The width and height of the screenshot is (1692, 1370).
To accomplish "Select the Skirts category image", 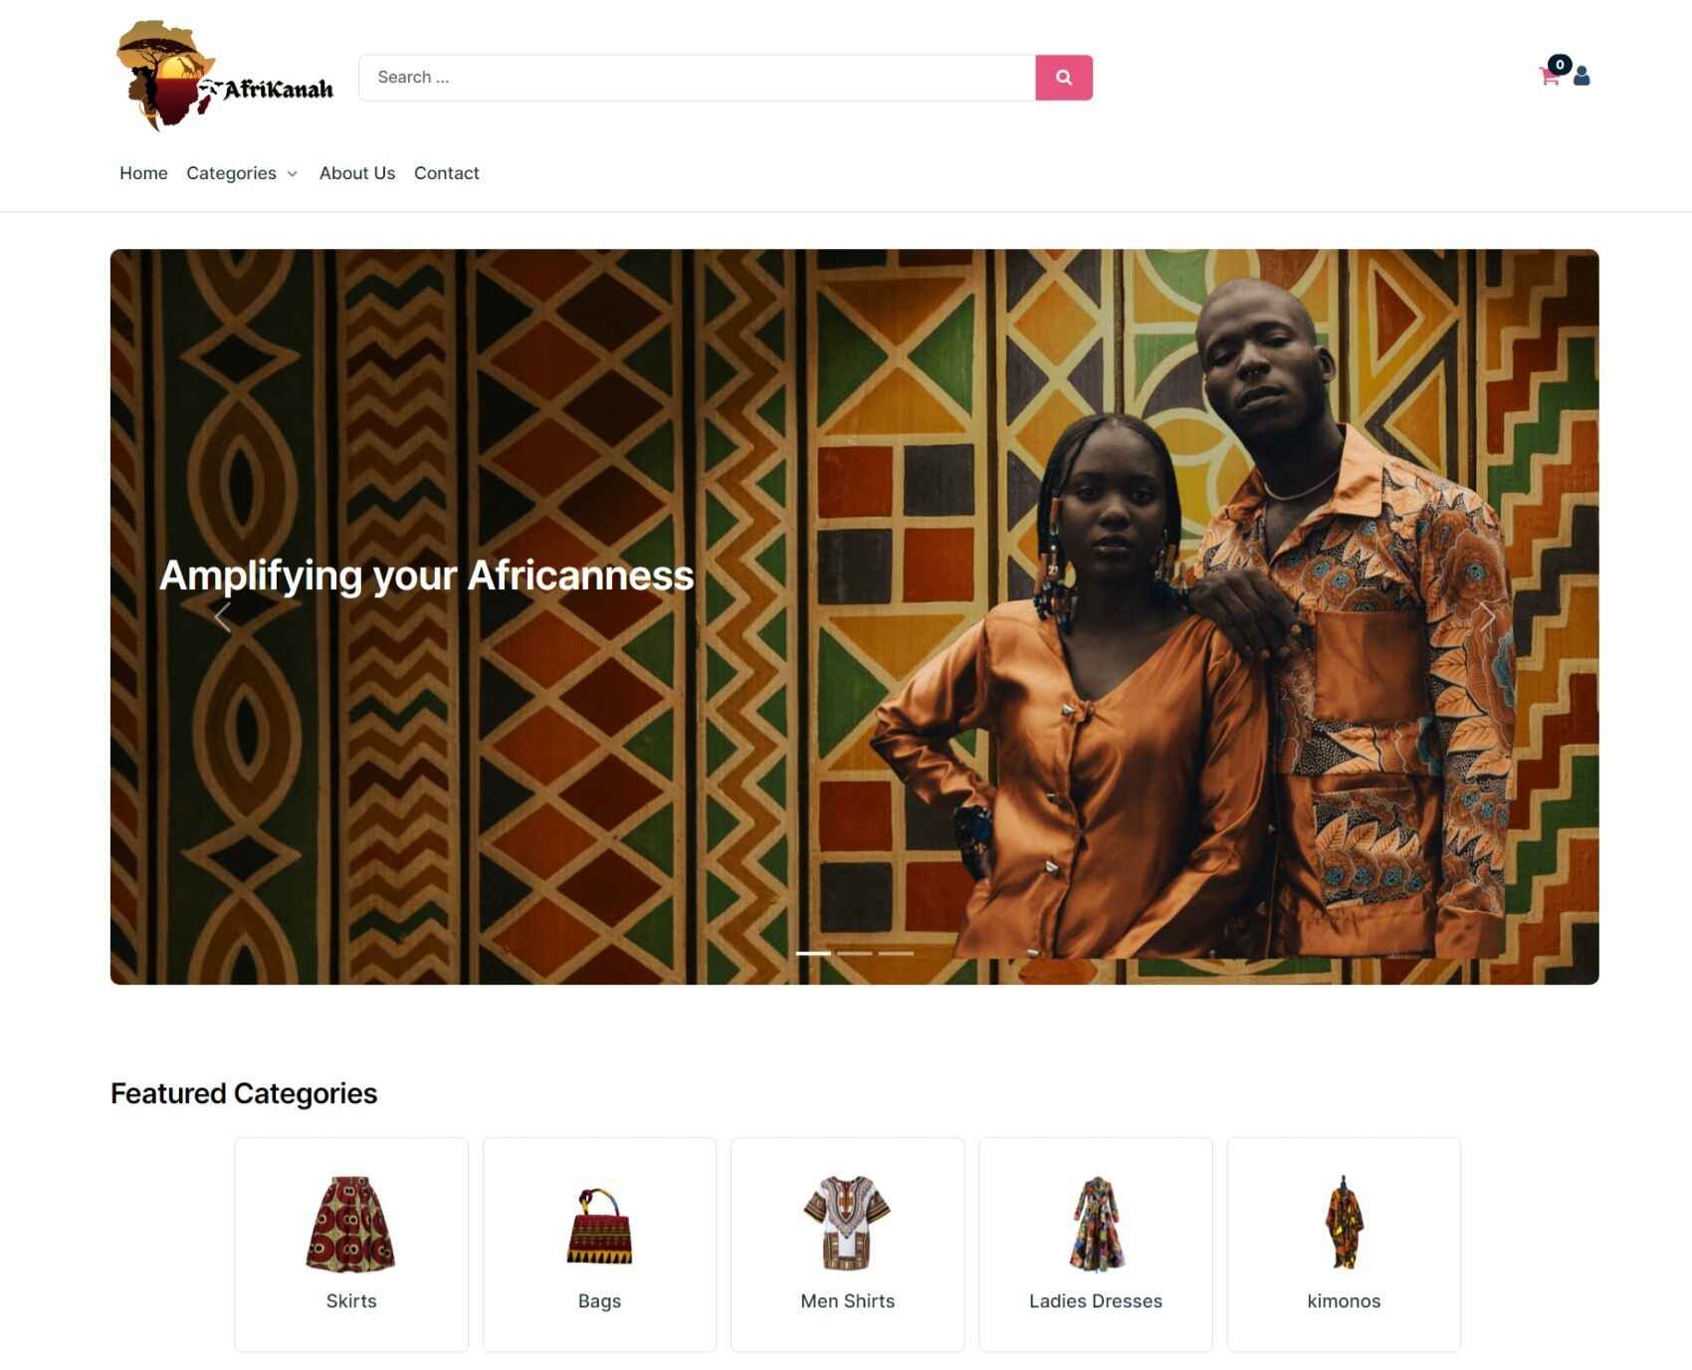I will point(350,1224).
